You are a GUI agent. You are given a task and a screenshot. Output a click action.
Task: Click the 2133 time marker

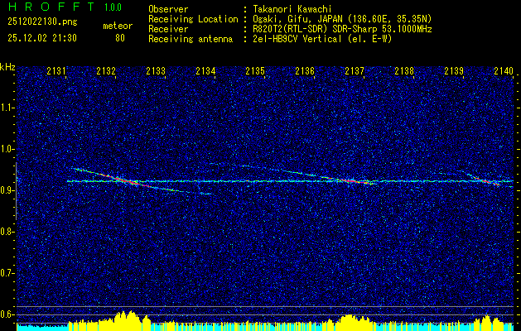[156, 70]
